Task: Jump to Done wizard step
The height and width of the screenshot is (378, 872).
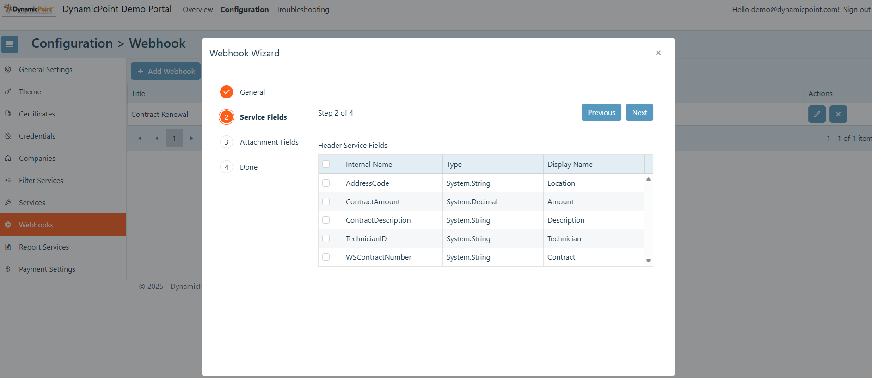Action: [249, 167]
